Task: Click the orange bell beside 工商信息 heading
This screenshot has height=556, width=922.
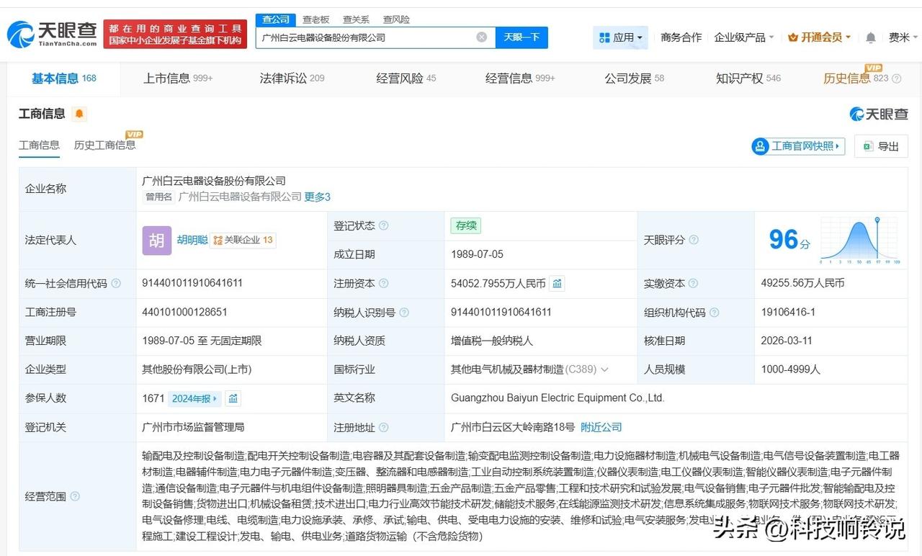Action: 79,114
